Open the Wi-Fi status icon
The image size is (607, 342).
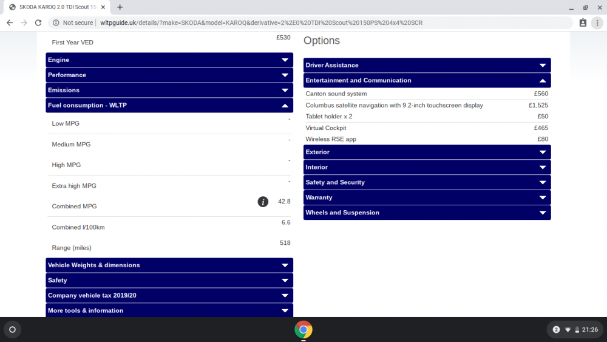pos(568,330)
